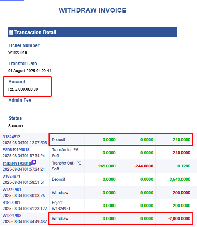This screenshot has width=197, height=227.
Task: Select the transfer date 04 August 2025 04:20:44
Action: 30,71
